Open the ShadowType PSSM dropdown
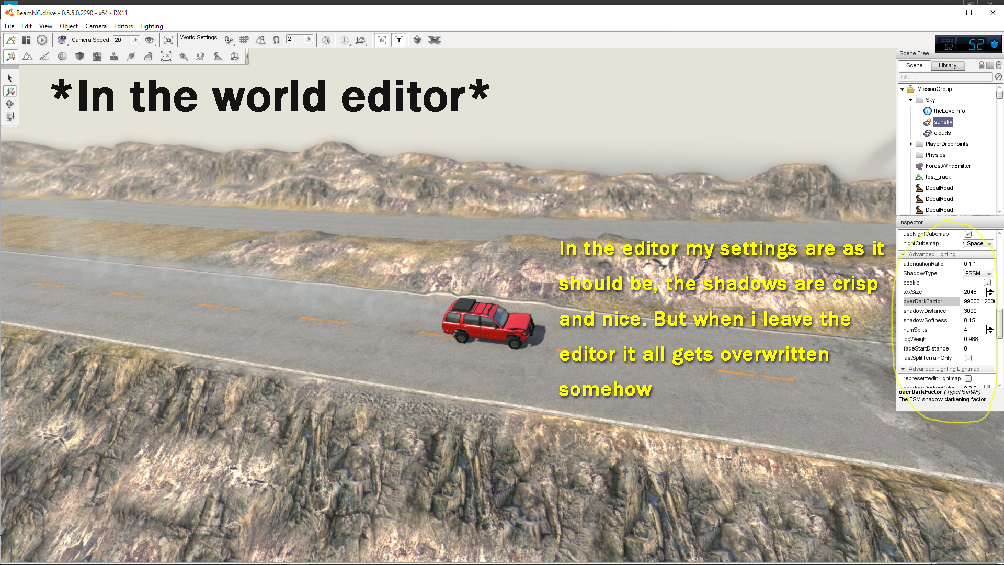Image resolution: width=1004 pixels, height=565 pixels. point(978,274)
